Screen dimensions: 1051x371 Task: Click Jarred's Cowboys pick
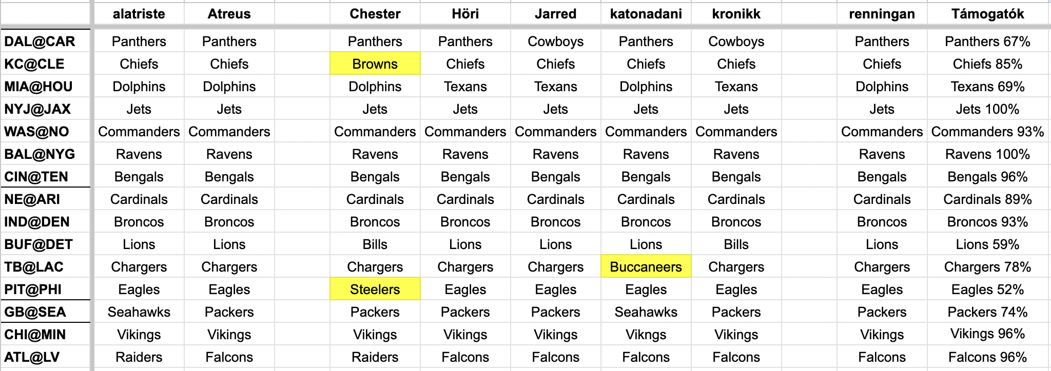(x=555, y=42)
